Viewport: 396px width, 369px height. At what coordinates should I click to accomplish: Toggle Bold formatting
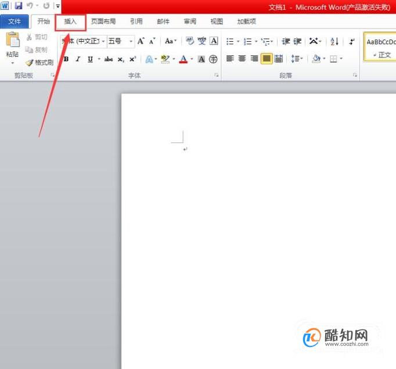66,59
